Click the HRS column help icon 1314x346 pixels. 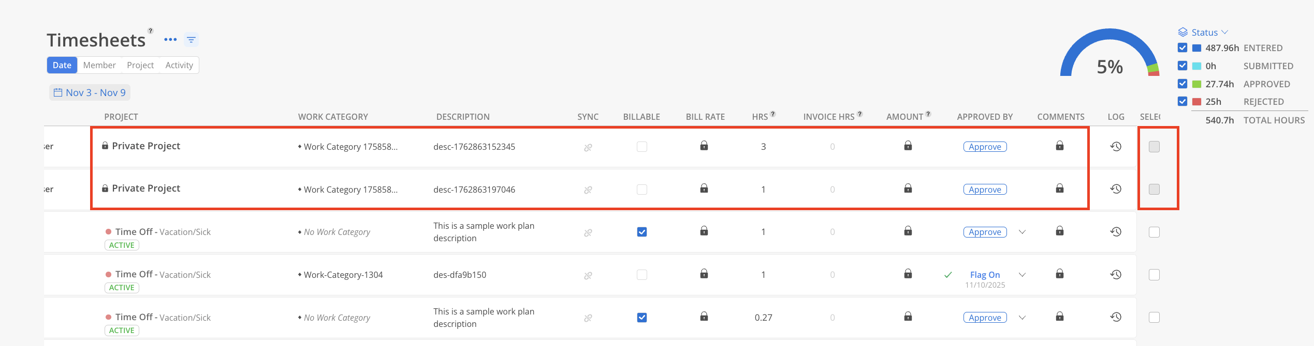(773, 114)
